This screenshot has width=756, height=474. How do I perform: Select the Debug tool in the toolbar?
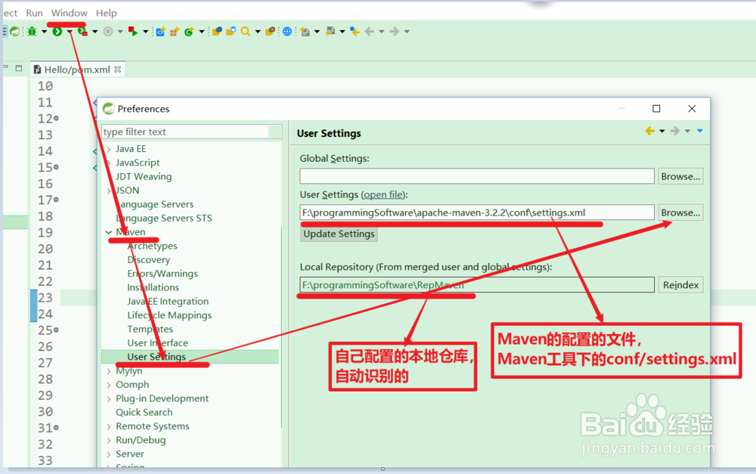[x=32, y=31]
